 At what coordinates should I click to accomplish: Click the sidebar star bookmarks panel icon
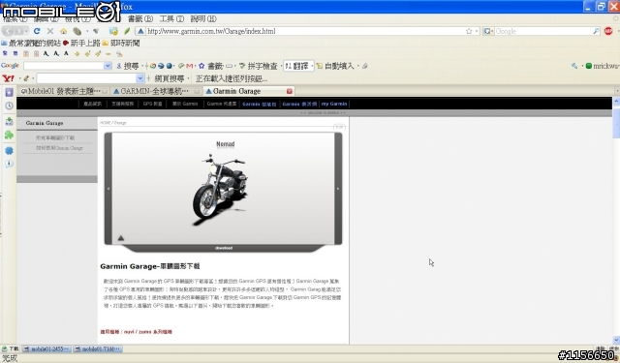tap(9, 92)
